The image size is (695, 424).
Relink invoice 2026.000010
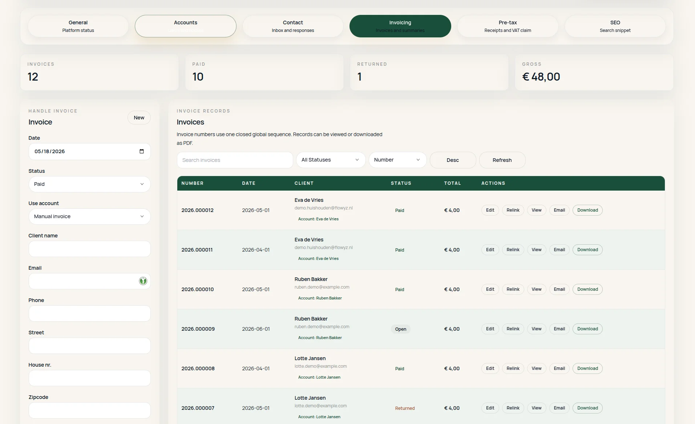coord(513,289)
